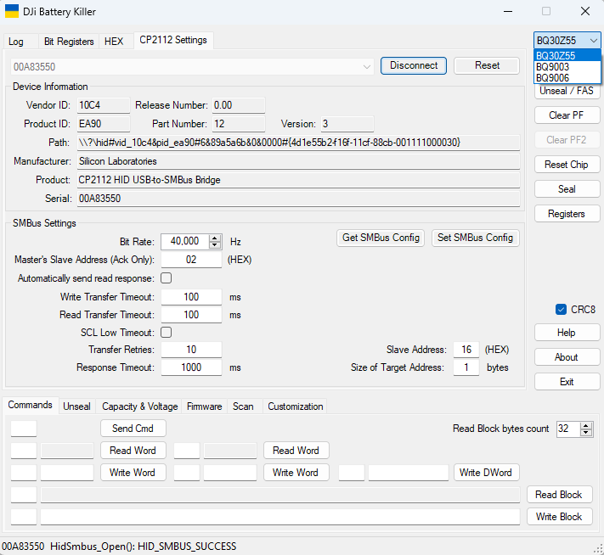The height and width of the screenshot is (555, 604).
Task: Click the Exit button
Action: point(567,382)
